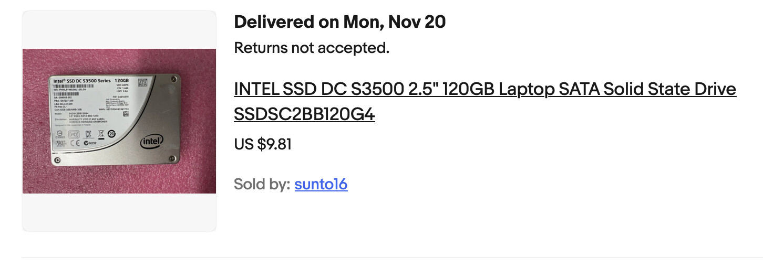The image size is (763, 279).
Task: Click the 120GB capacity text on drive label
Action: click(122, 80)
